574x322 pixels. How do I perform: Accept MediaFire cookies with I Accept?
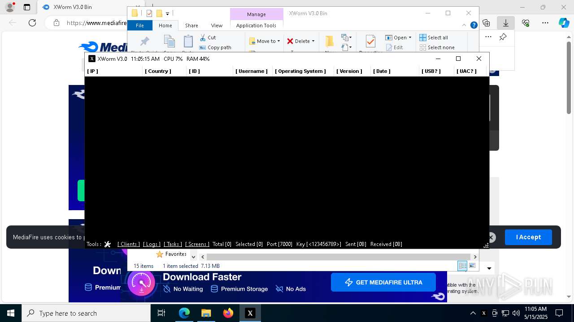click(x=528, y=237)
